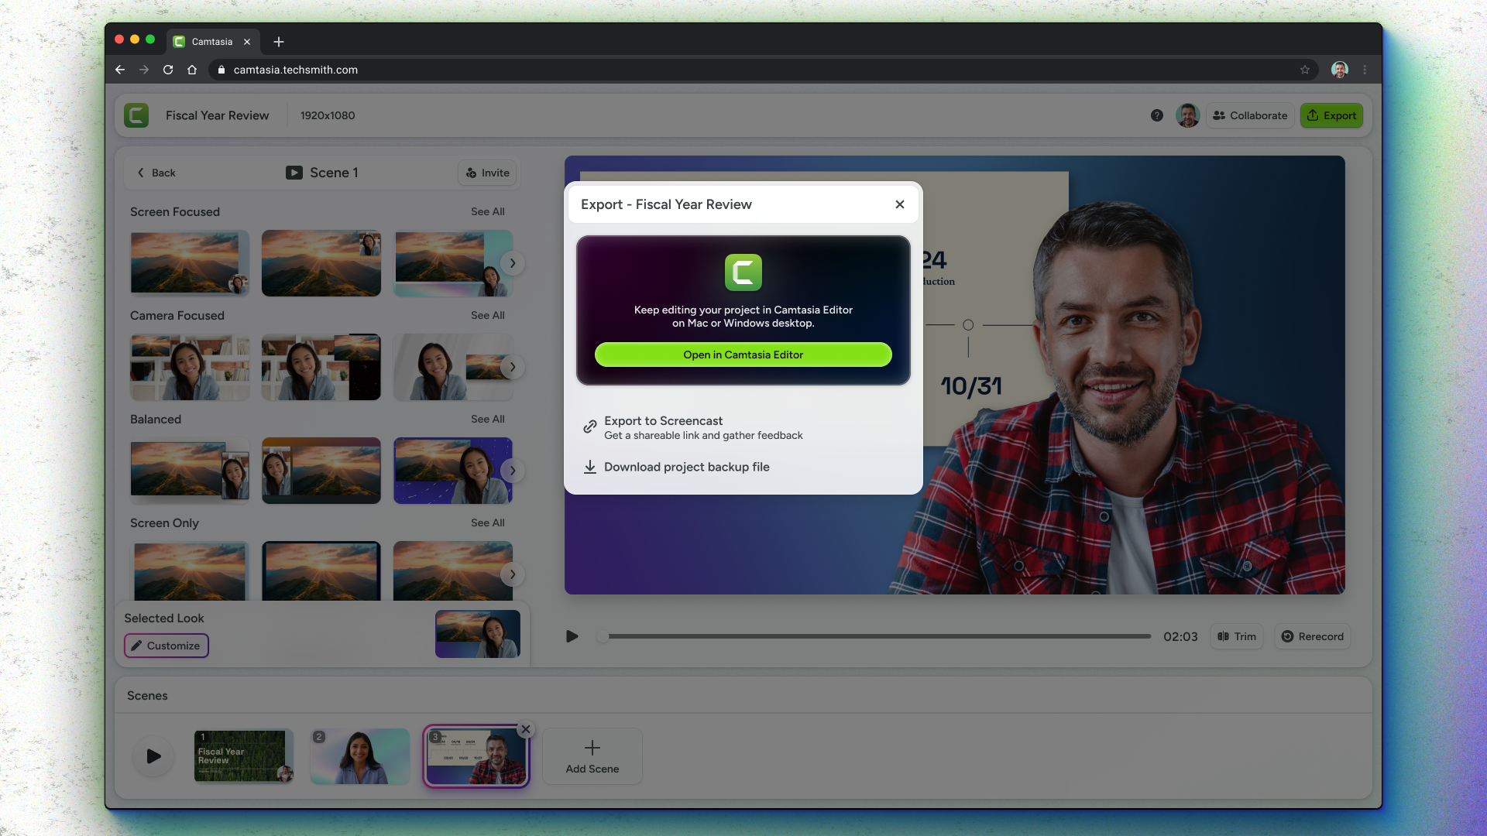This screenshot has width=1487, height=836.
Task: See All Screen Focused looks
Action: coord(488,211)
